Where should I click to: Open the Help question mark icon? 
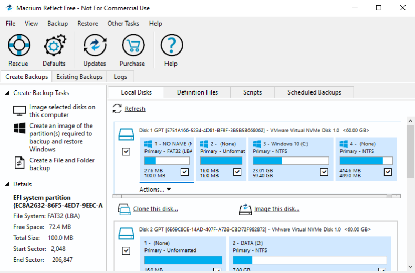point(171,46)
